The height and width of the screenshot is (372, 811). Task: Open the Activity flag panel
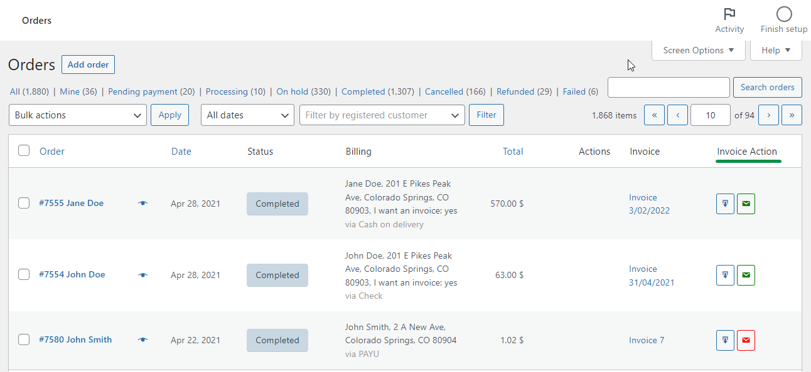[729, 20]
